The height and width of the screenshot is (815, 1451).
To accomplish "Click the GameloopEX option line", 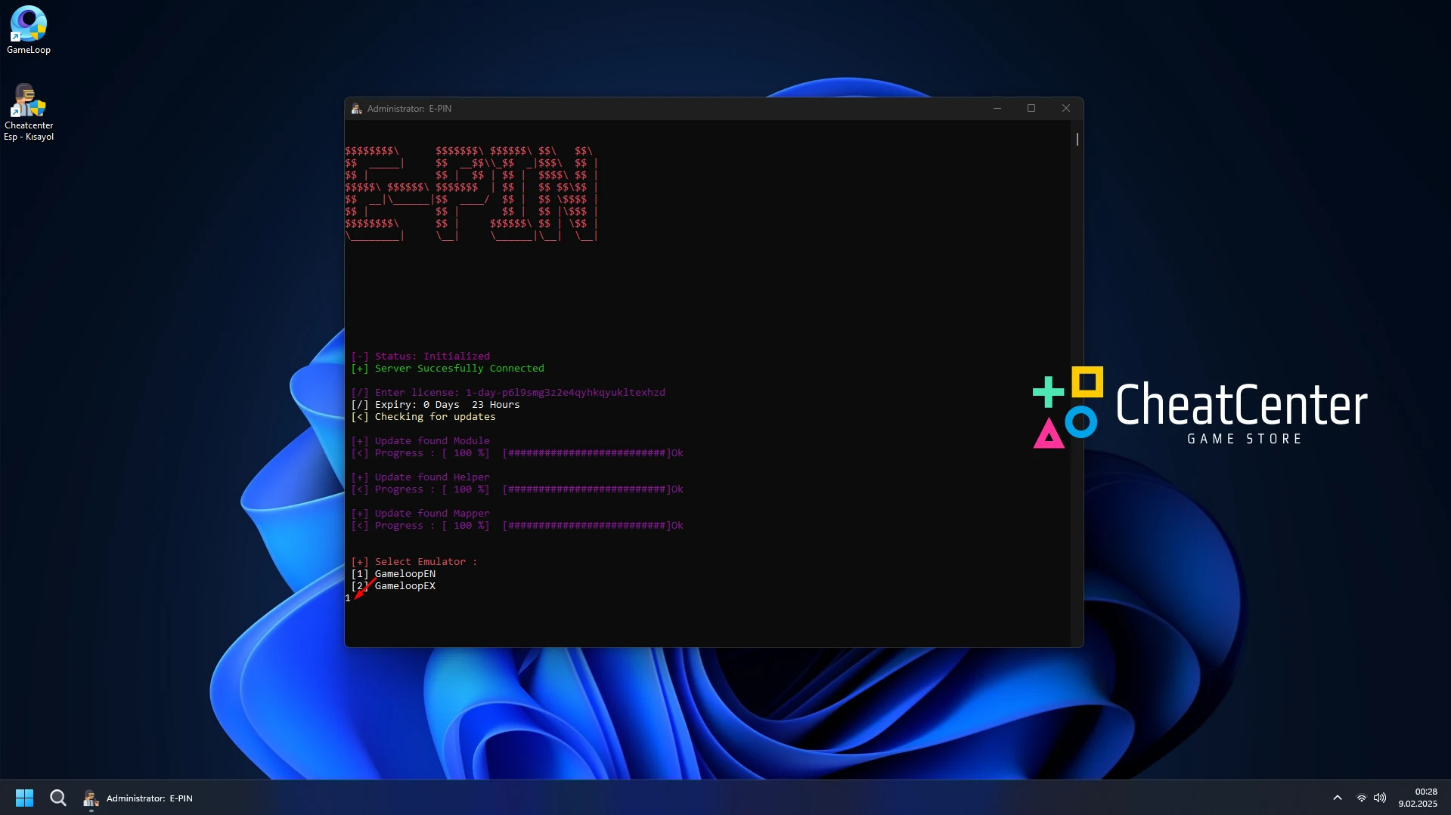I will click(x=405, y=586).
